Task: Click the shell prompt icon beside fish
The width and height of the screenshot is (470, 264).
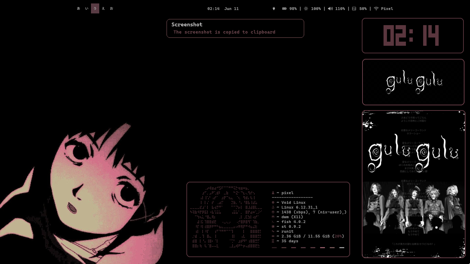Action: (x=273, y=222)
